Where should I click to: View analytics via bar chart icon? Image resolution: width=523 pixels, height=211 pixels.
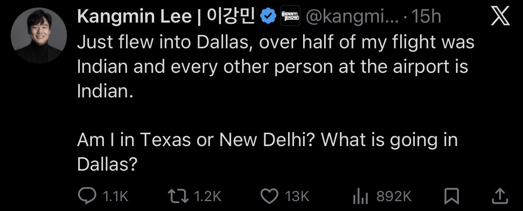tap(361, 196)
